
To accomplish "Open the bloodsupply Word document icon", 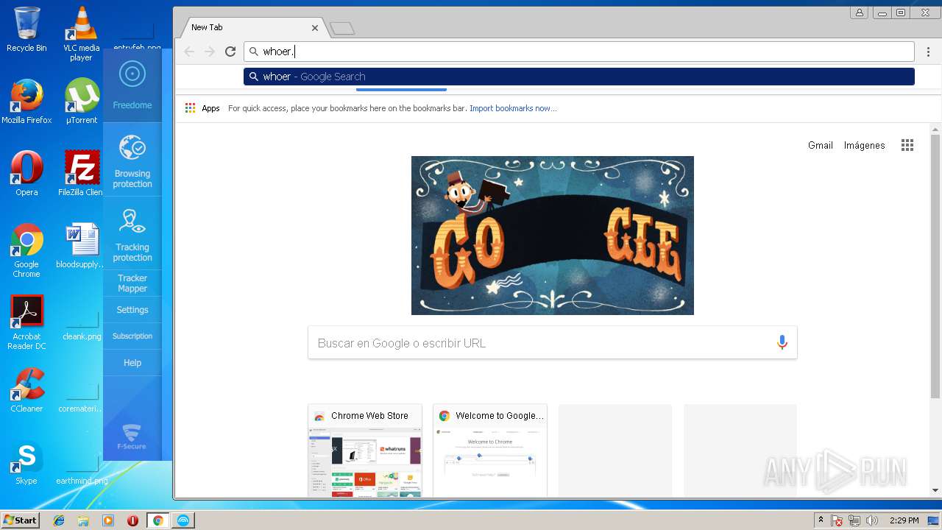I will (81, 246).
